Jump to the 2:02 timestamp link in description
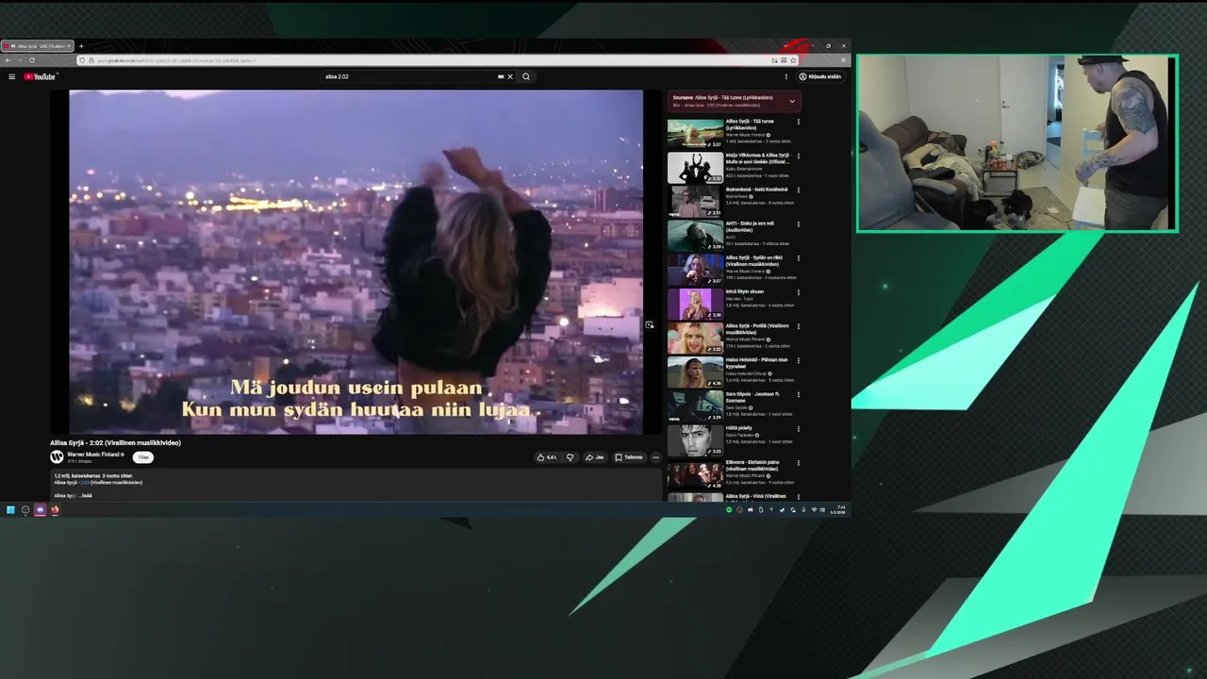The height and width of the screenshot is (679, 1207). [83, 482]
